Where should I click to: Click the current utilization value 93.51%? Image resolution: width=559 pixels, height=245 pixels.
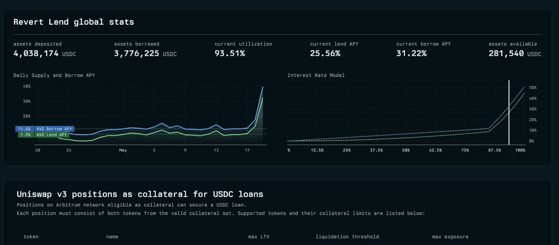(230, 53)
